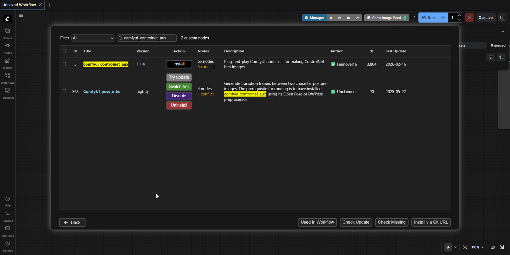The height and width of the screenshot is (255, 510).
Task: Expand the pointer mode dropdown chevron
Action: point(455,247)
